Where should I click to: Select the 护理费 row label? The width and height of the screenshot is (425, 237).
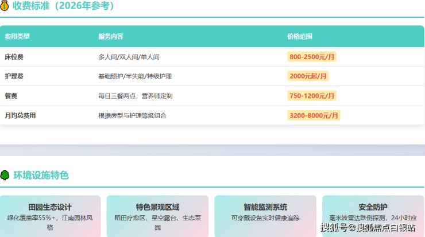(14, 76)
